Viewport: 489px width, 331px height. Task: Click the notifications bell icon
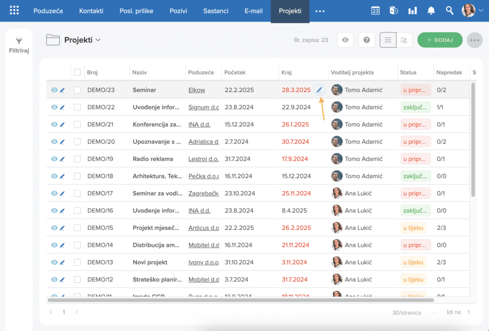(431, 11)
